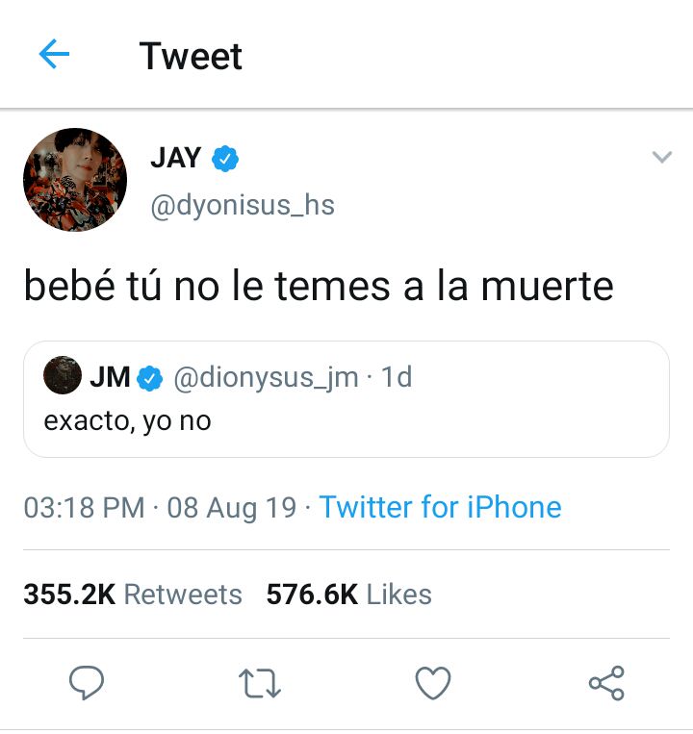Image resolution: width=693 pixels, height=734 pixels.
Task: Click the 03:18 PM timestamp
Action: (85, 507)
